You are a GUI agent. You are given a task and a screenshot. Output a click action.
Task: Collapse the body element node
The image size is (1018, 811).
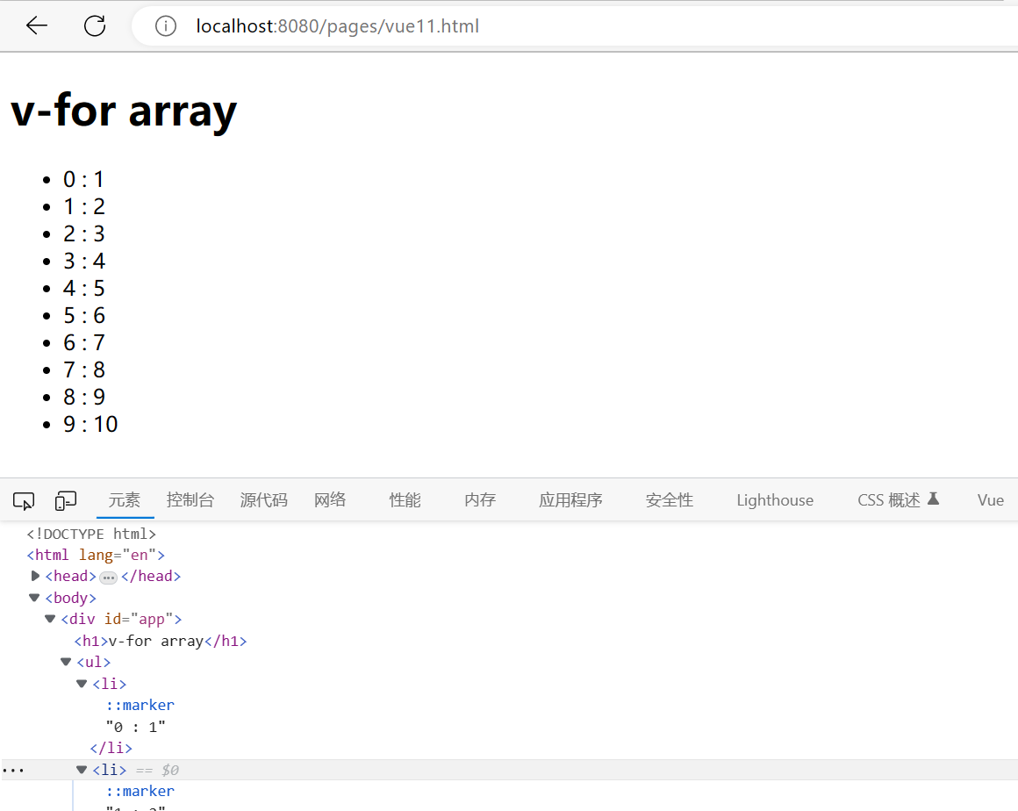(x=34, y=597)
